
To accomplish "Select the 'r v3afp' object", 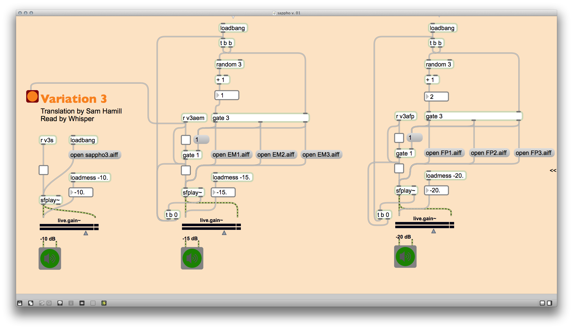I will pyautogui.click(x=405, y=116).
